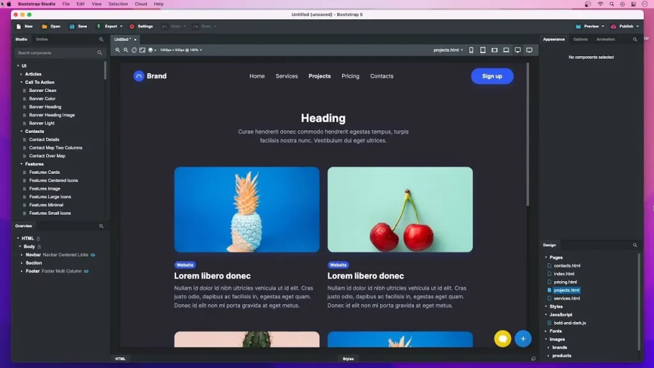Select bold-and-dark.js in JavaScript list
Screen dimensions: 654x368
click(x=570, y=323)
